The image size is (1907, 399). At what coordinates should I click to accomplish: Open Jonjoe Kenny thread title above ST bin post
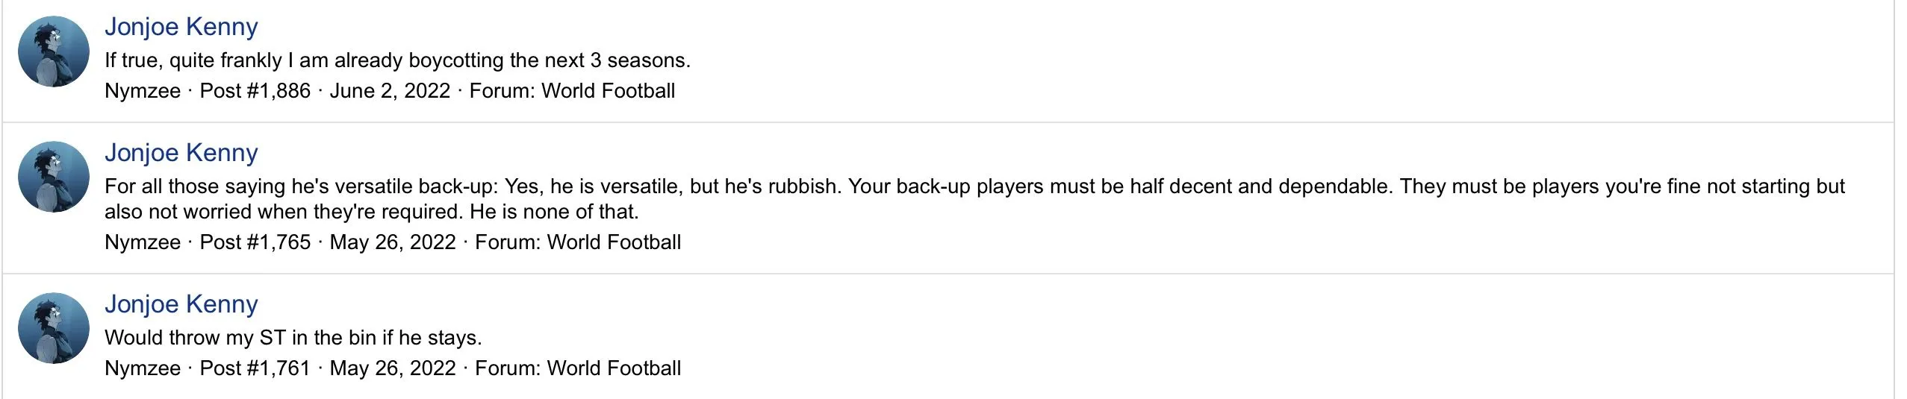(181, 304)
